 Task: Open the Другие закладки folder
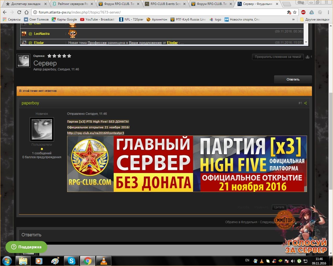coord(315,19)
